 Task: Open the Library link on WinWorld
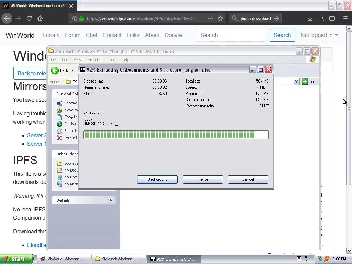51,35
